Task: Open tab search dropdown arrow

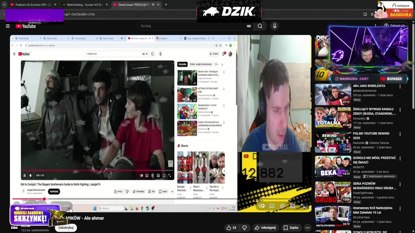Action: [x=4, y=5]
